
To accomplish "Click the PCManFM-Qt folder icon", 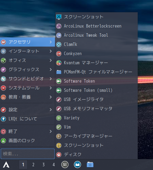I will 59,72.
